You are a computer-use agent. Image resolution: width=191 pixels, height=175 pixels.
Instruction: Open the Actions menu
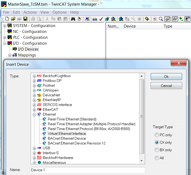pos(30,12)
